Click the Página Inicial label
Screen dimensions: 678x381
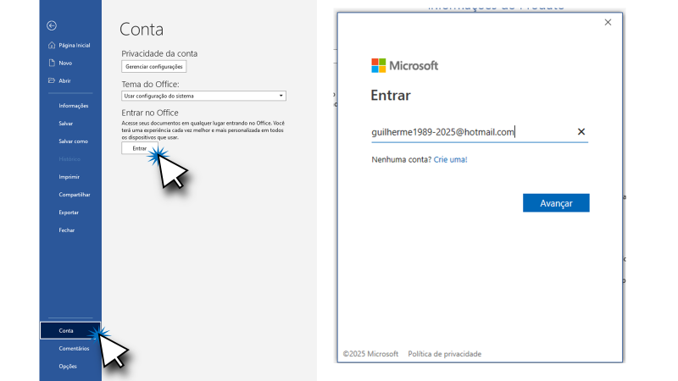coord(75,45)
